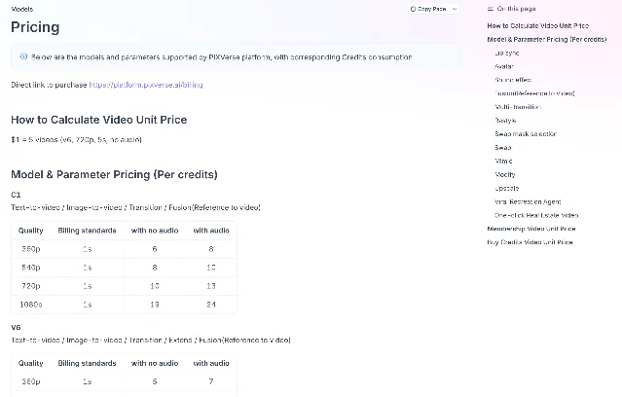Click the Copy Page button
Image resolution: width=622 pixels, height=397 pixels.
pos(428,9)
